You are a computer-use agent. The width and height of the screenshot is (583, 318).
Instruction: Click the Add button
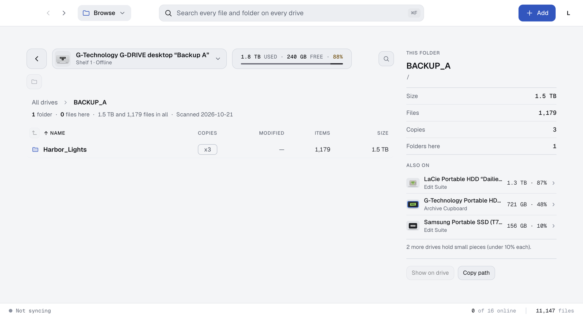point(537,13)
